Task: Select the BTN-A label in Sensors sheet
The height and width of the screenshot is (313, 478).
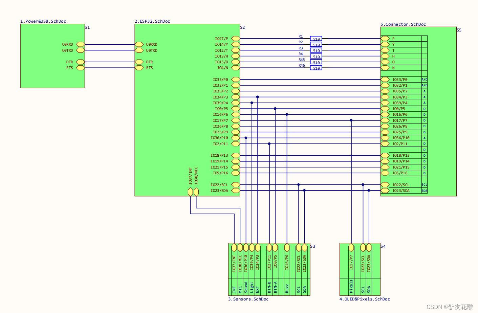Action: 275,287
